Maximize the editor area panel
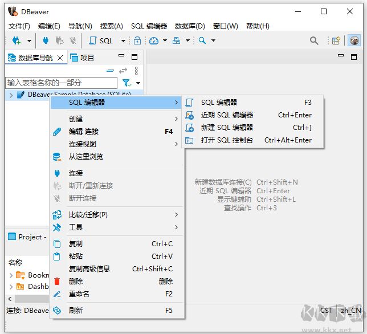Screen dimensions: 367x334 coord(354,57)
